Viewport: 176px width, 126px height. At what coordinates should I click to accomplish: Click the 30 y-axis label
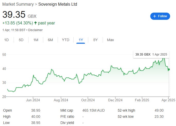tap(4, 83)
